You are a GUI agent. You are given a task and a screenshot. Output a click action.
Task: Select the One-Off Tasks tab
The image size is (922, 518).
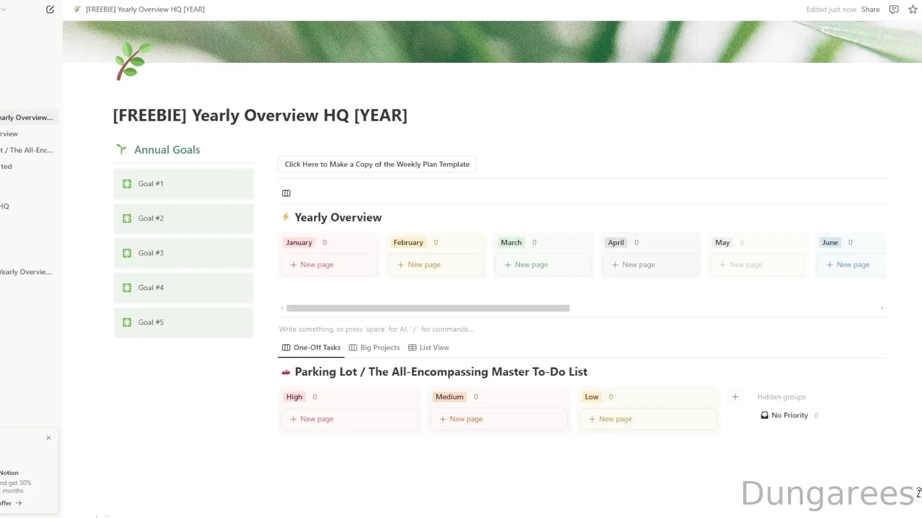click(311, 348)
